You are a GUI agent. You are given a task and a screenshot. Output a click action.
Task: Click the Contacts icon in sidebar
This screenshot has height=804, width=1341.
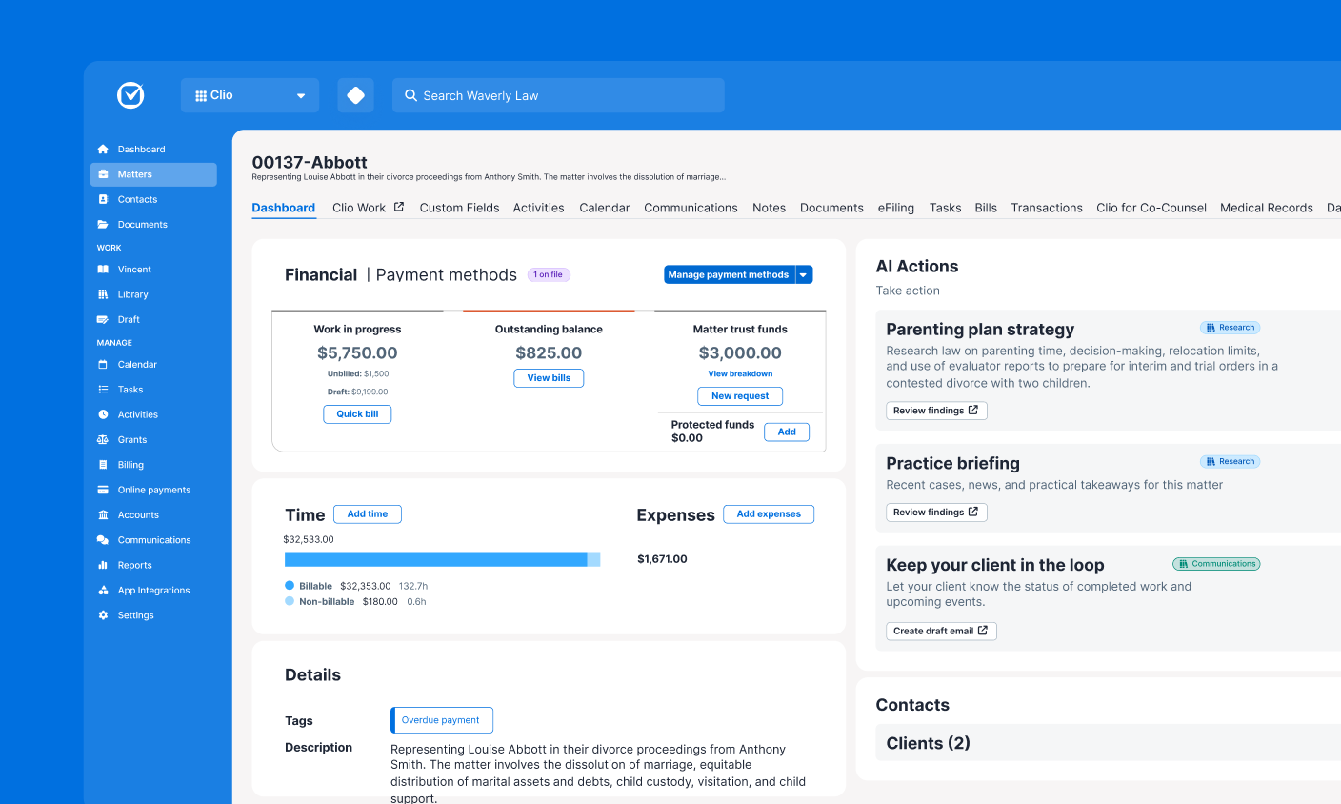[103, 199]
